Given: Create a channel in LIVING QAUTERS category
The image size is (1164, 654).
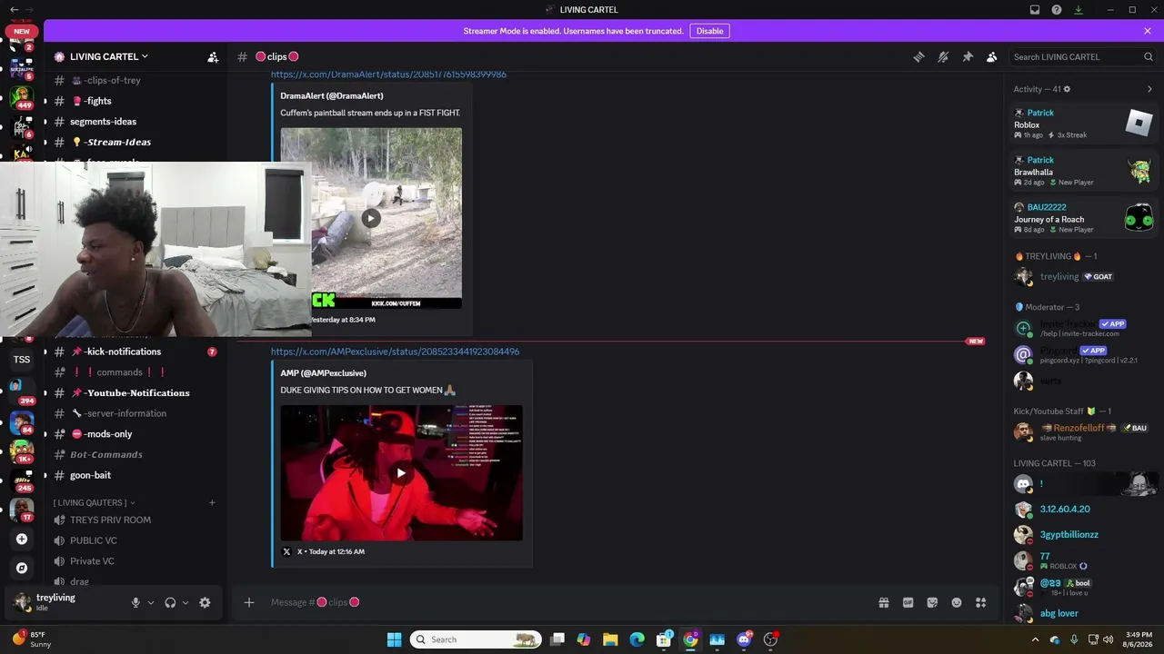Looking at the screenshot, I should point(212,502).
